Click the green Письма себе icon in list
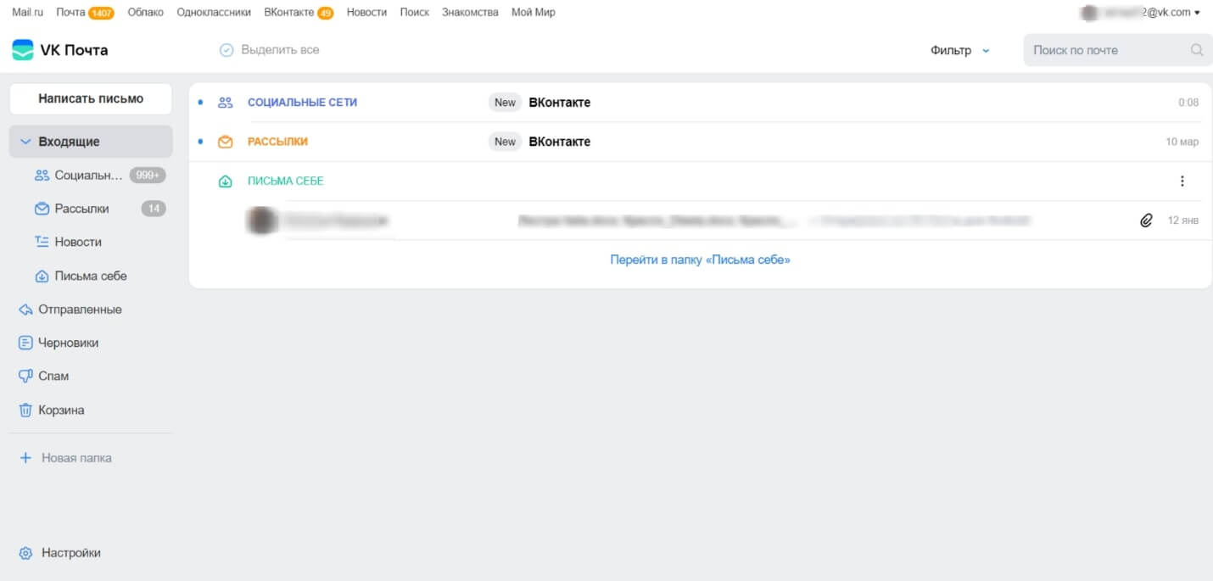The image size is (1213, 581). click(x=225, y=181)
